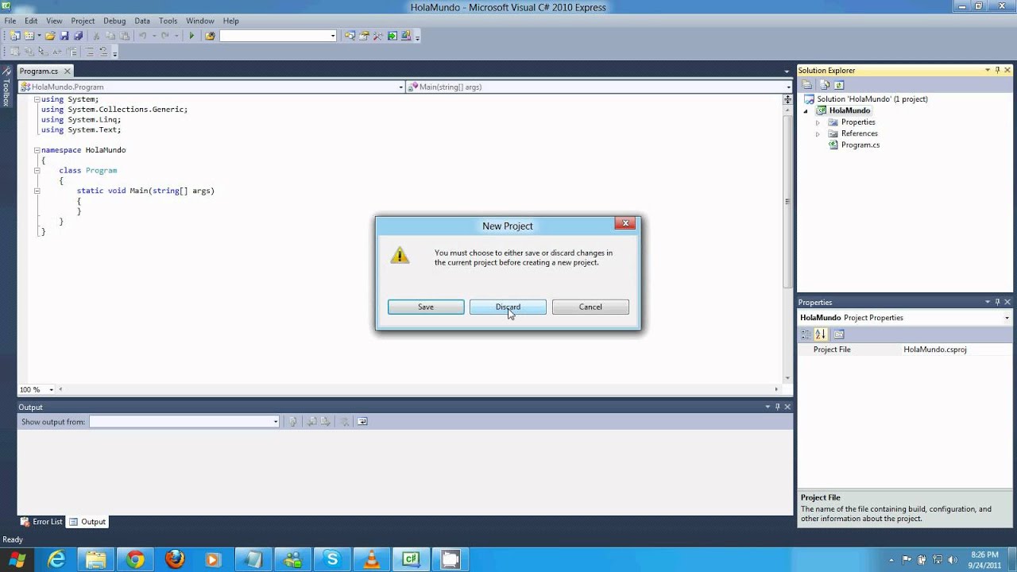Image resolution: width=1017 pixels, height=572 pixels.
Task: Switch to the Error List tab
Action: [41, 522]
